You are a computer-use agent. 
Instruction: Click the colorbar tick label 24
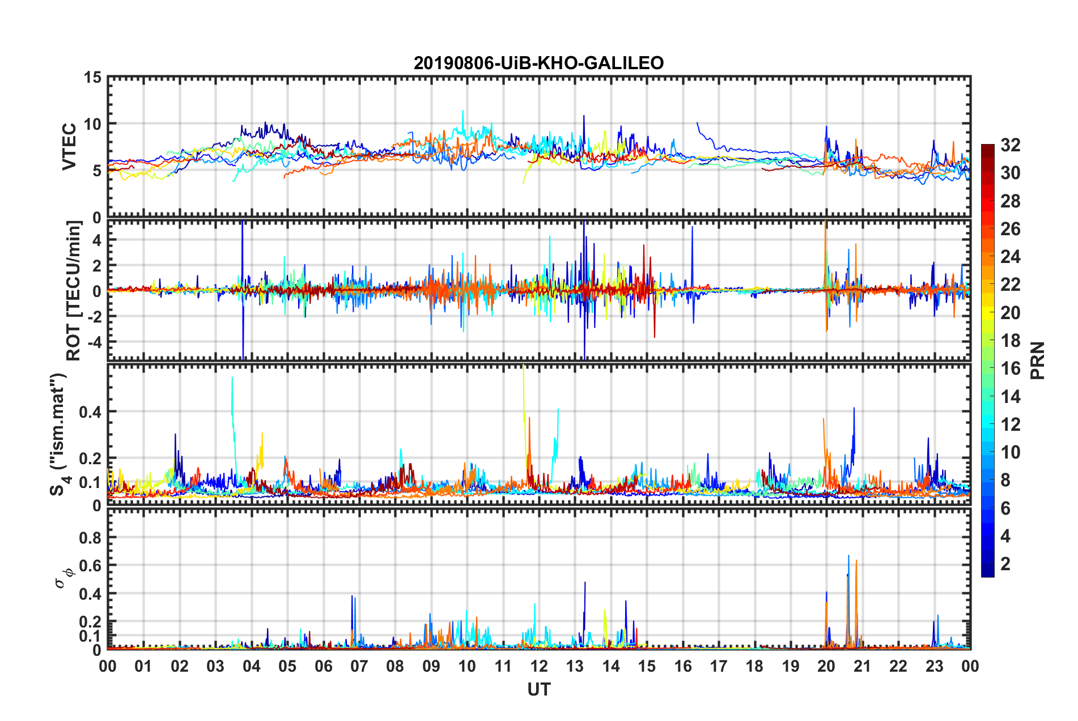pyautogui.click(x=1010, y=257)
